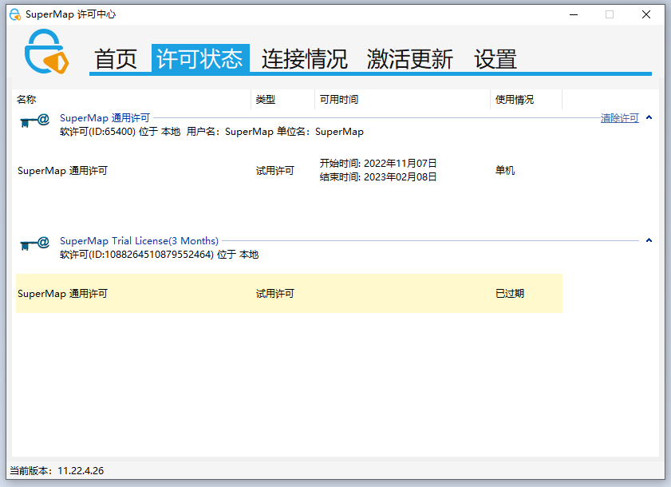Click key icon beside SuperMap 通用许可 group

34,121
